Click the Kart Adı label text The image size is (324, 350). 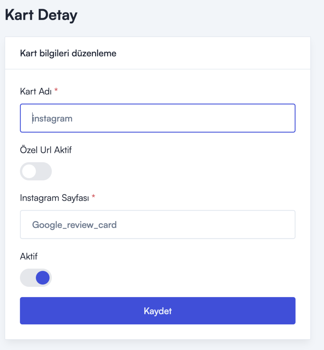(36, 91)
